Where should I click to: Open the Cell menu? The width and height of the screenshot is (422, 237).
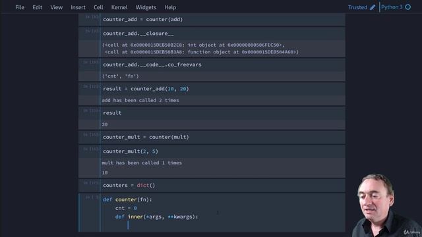coord(98,7)
